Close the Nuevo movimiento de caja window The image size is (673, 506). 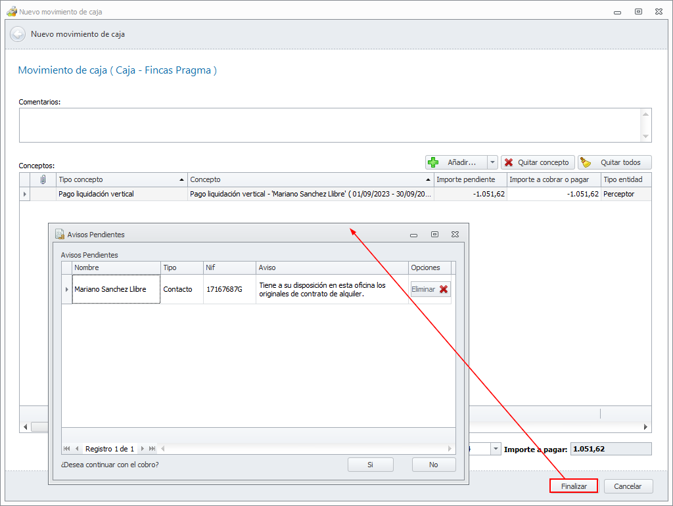(659, 12)
